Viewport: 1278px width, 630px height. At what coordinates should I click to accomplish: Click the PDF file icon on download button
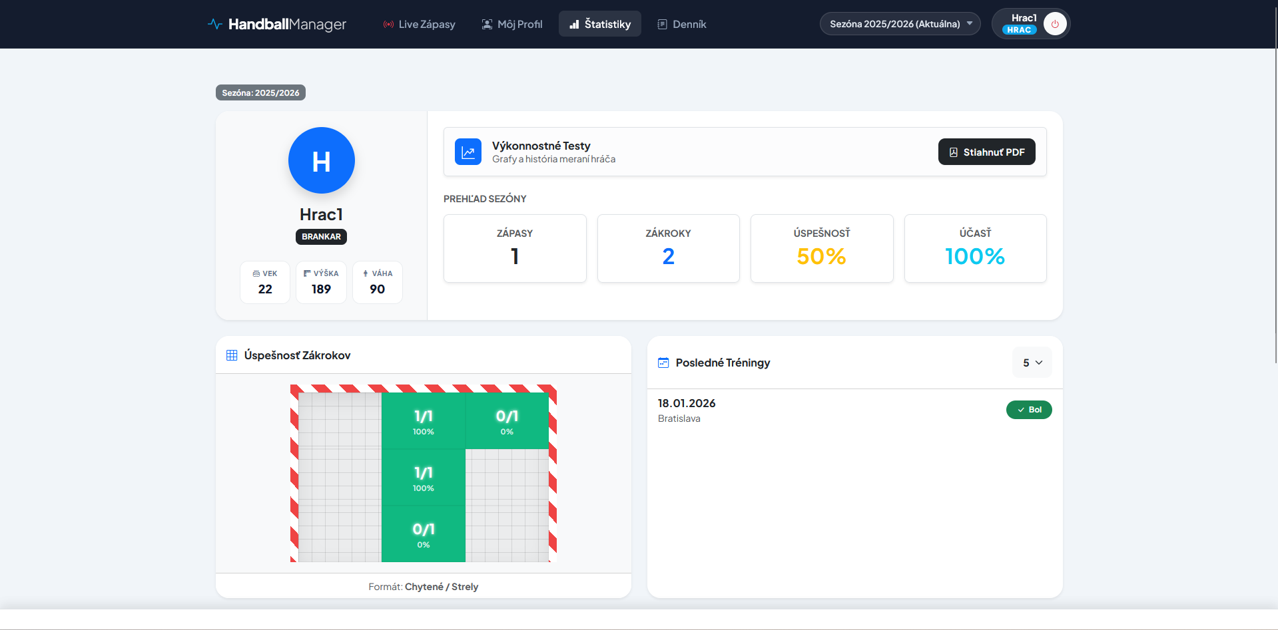pyautogui.click(x=953, y=152)
